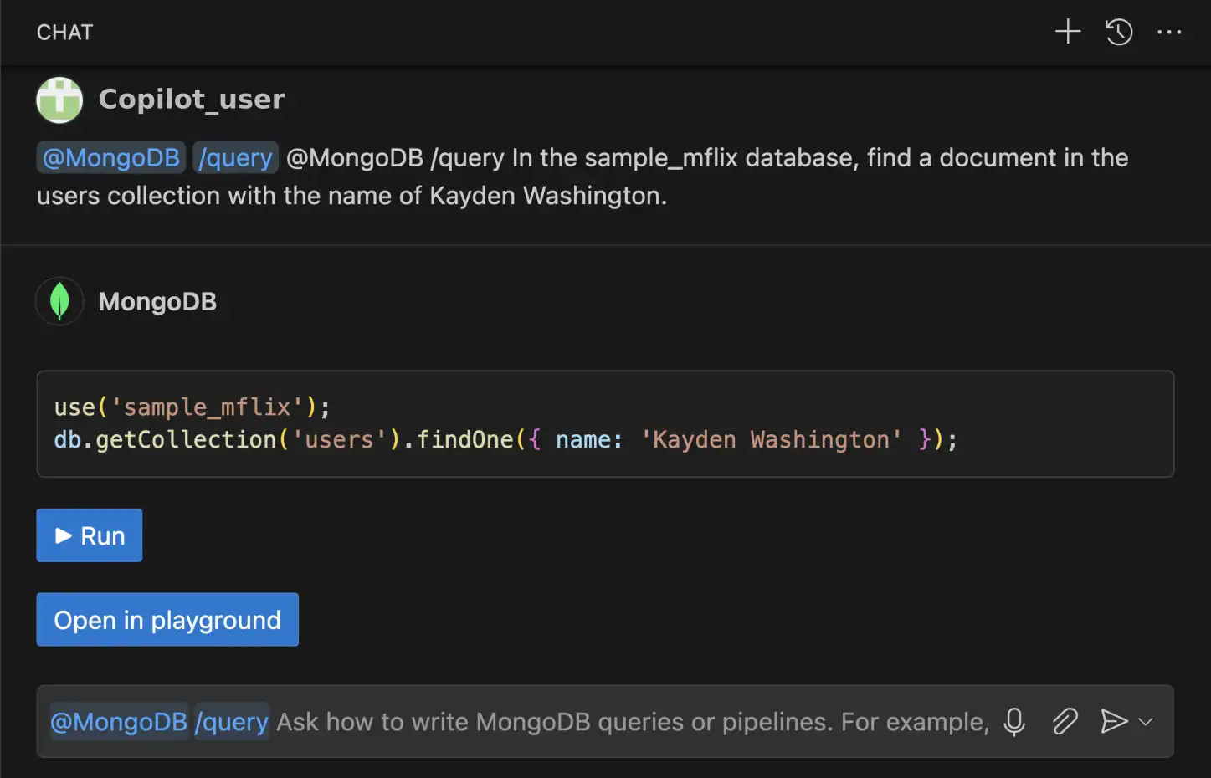This screenshot has width=1211, height=778.
Task: Run the generated MongoDB query
Action: click(89, 535)
